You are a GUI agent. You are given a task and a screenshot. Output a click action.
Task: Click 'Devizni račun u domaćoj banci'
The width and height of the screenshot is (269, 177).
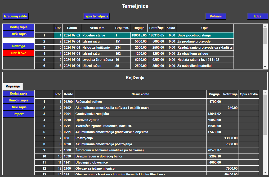pyautogui.click(x=140, y=156)
